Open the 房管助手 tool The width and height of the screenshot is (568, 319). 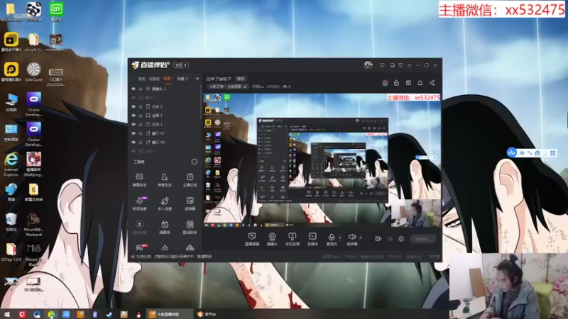coord(165,180)
